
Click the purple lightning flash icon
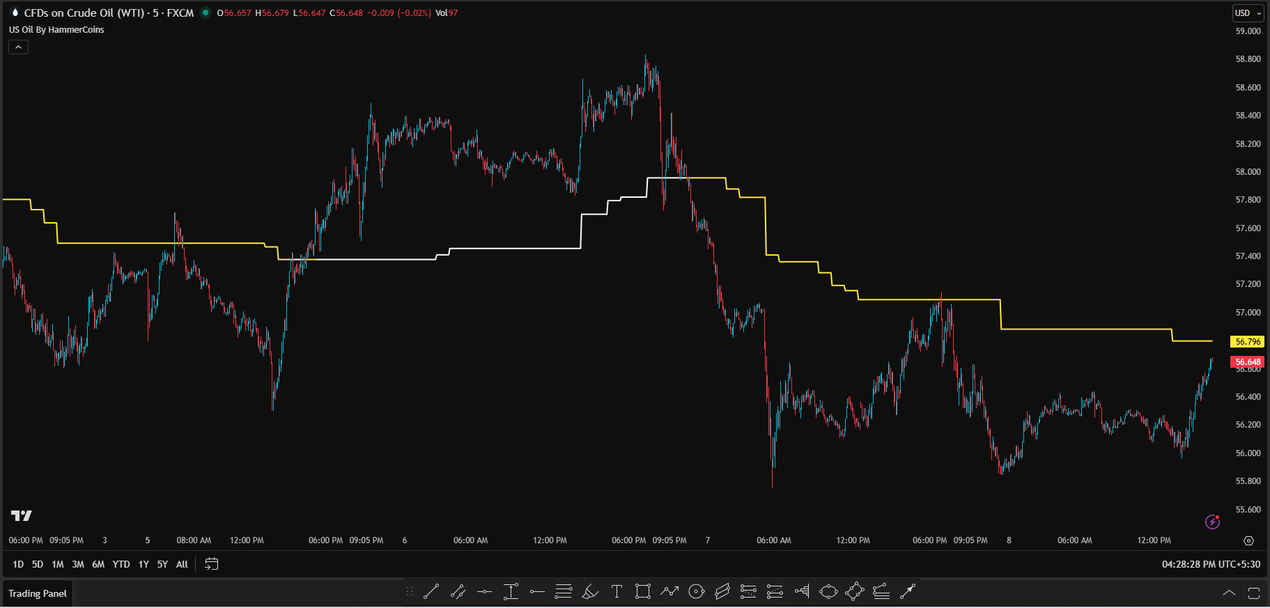(1212, 522)
